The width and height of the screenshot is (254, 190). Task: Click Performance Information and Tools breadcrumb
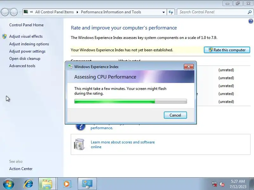pos(111,12)
